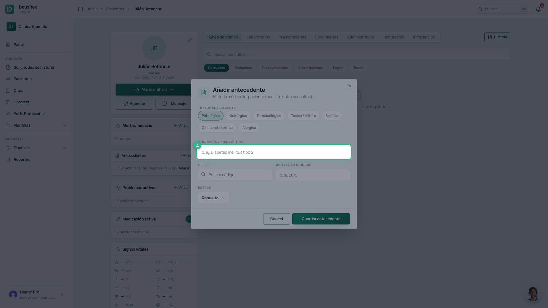Click the Clínica Ejemplo CE badge
The height and width of the screenshot is (308, 548).
point(11,27)
